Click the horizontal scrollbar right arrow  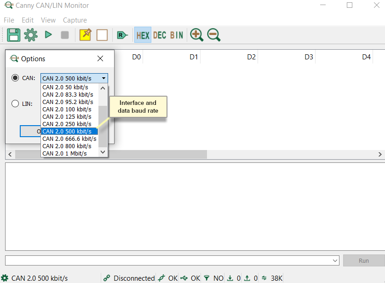point(380,154)
